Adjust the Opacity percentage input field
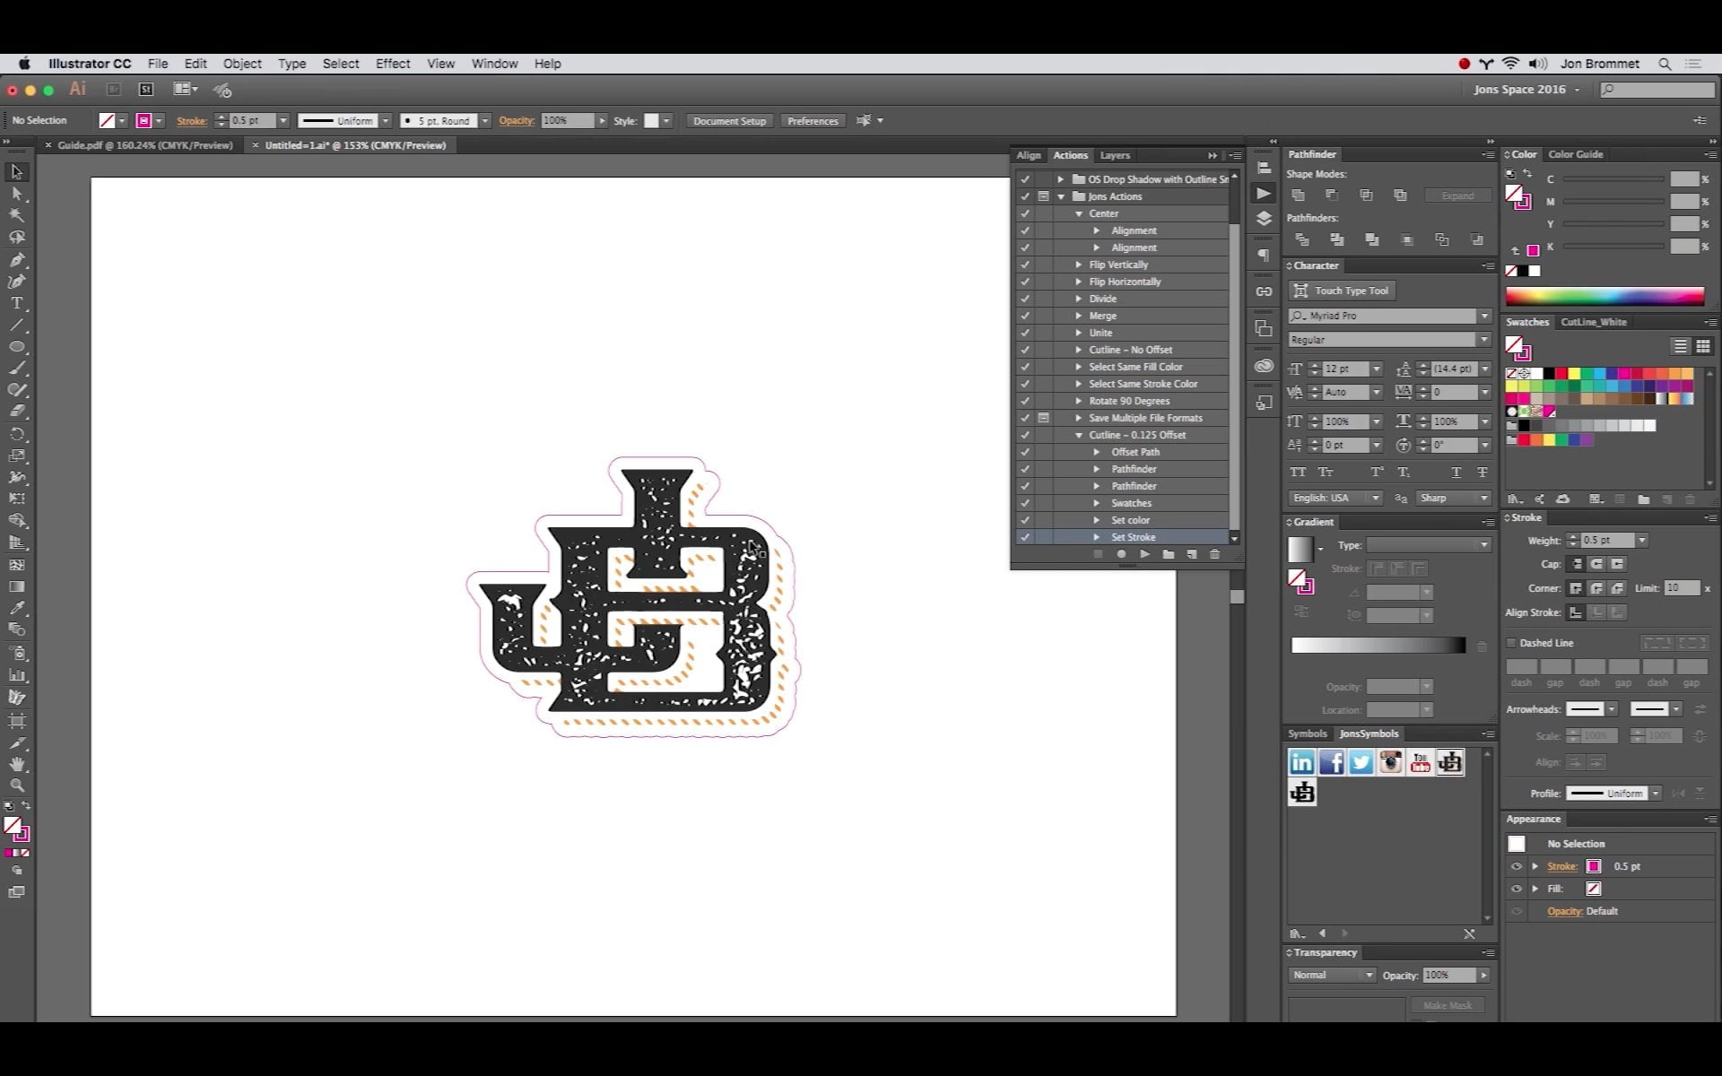This screenshot has height=1076, width=1722. (x=564, y=120)
